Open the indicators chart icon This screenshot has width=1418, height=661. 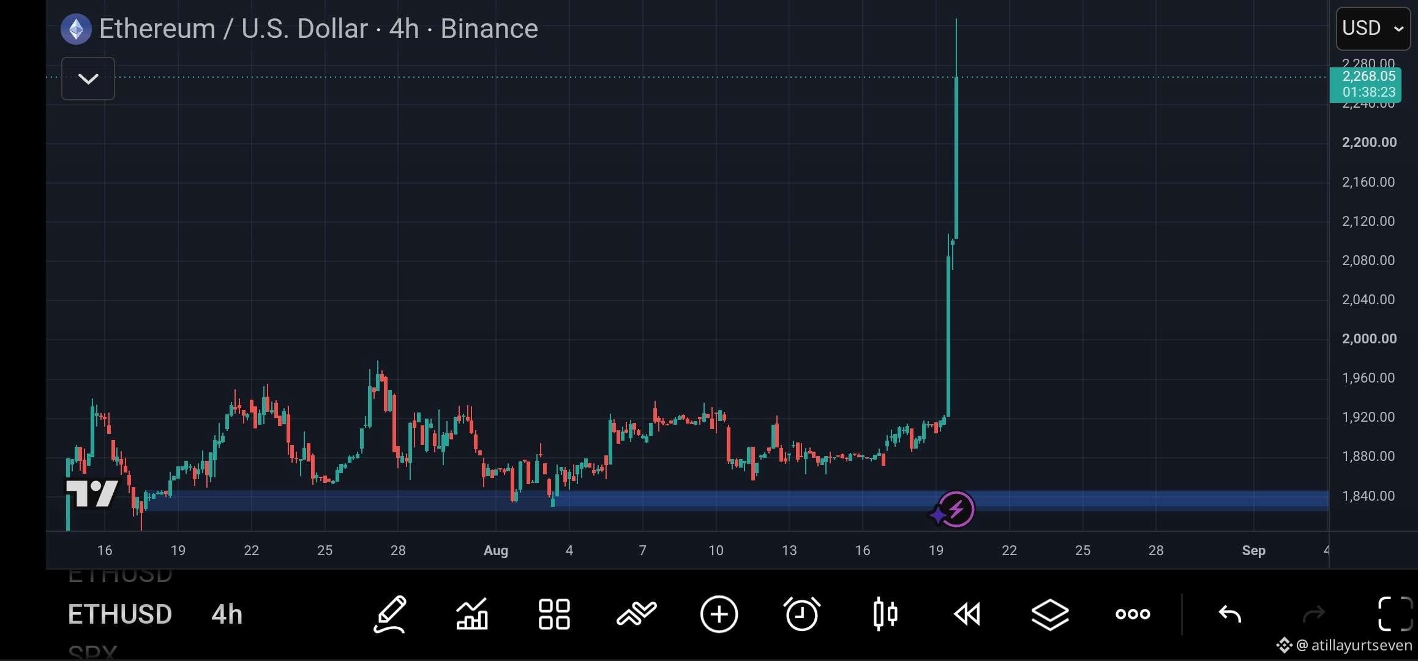(472, 614)
